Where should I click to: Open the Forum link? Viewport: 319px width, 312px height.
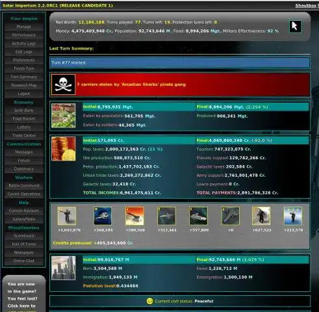[x=24, y=161]
